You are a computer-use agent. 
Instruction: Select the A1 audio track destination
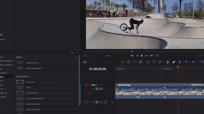[x=87, y=102]
